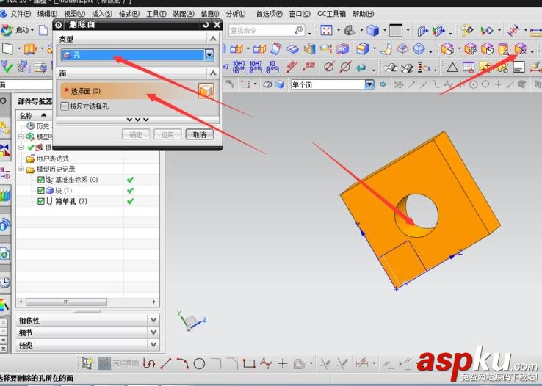Viewport: 542px width, 386px height.
Task: Click the table annotation toolbar icon
Action: click(x=469, y=67)
